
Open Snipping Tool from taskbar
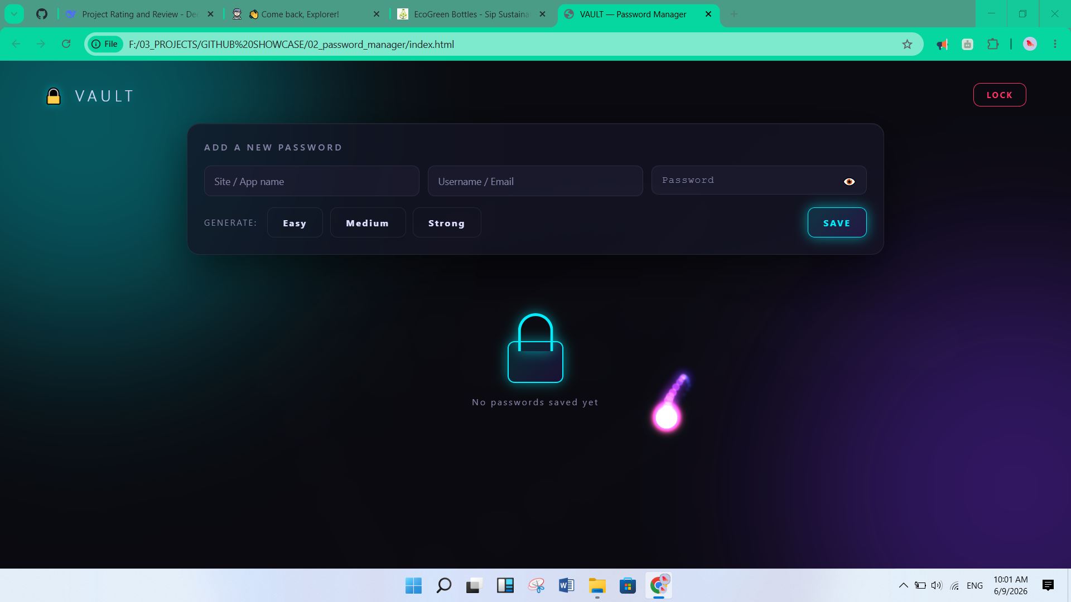click(536, 585)
